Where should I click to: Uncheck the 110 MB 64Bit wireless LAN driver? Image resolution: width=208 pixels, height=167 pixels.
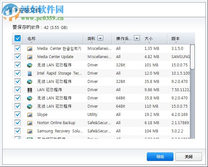click(x=18, y=106)
